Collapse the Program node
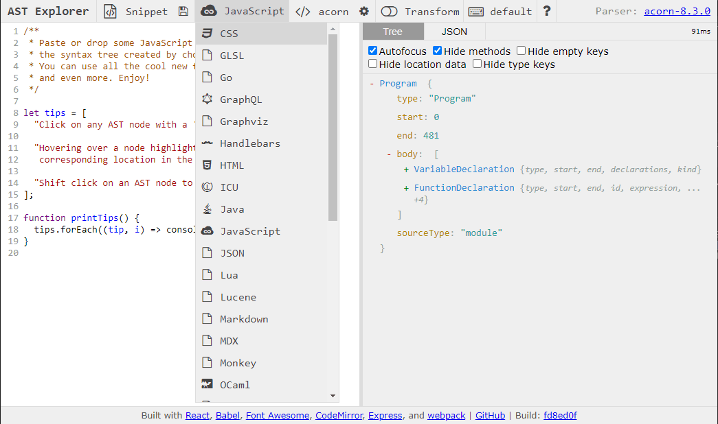The height and width of the screenshot is (424, 718). pos(372,84)
